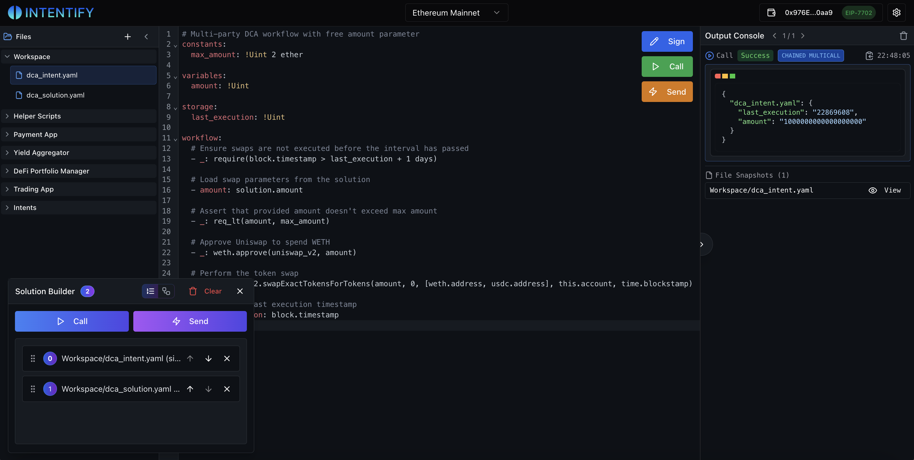Click the green window dot in output
The height and width of the screenshot is (460, 914).
(732, 76)
